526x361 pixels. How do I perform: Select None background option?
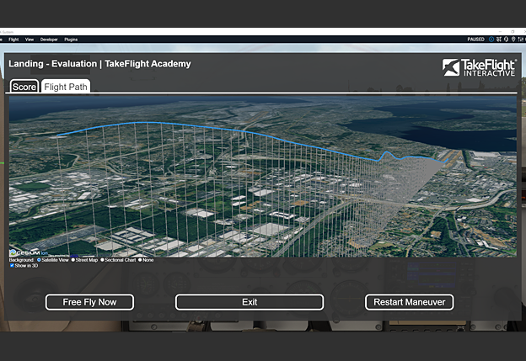[140, 260]
